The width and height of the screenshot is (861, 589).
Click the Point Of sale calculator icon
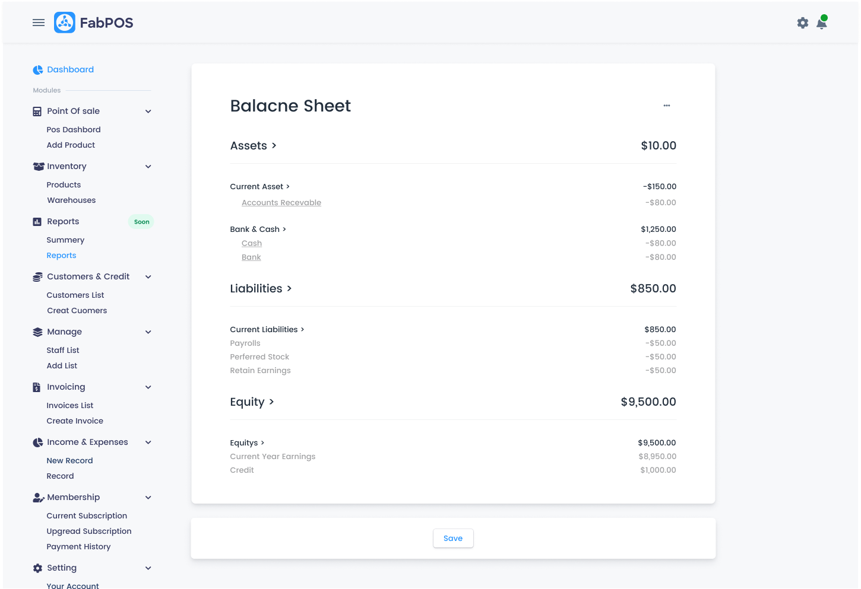[37, 112]
